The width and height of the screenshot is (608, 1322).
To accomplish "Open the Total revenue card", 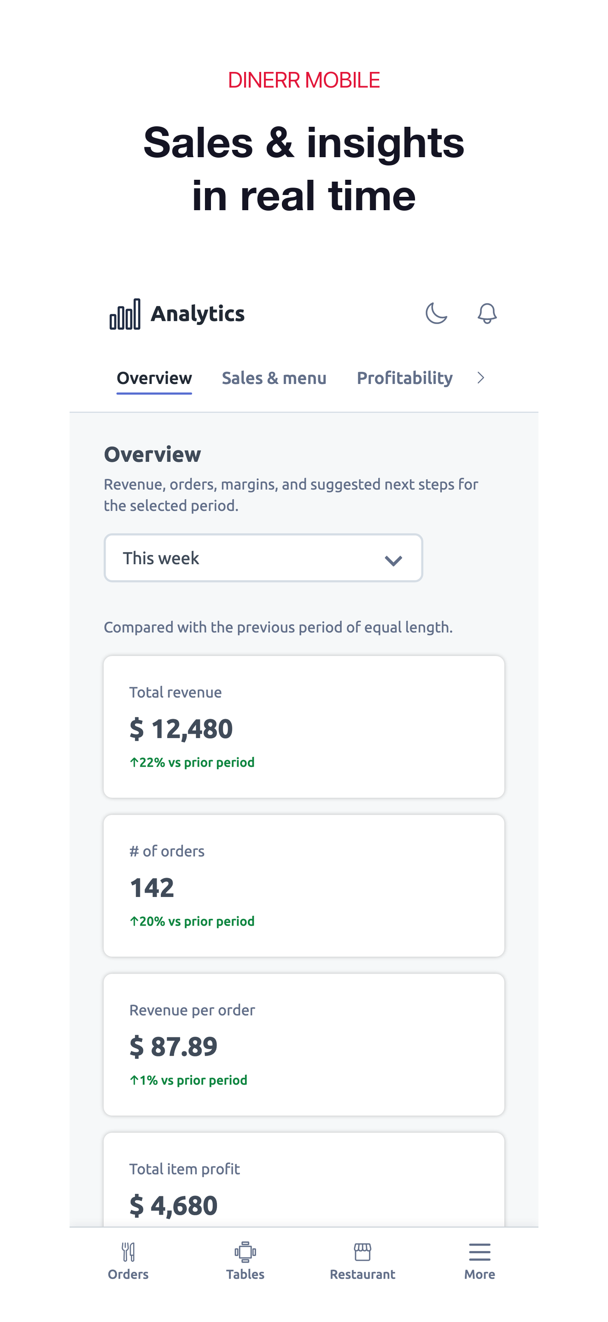I will [304, 727].
